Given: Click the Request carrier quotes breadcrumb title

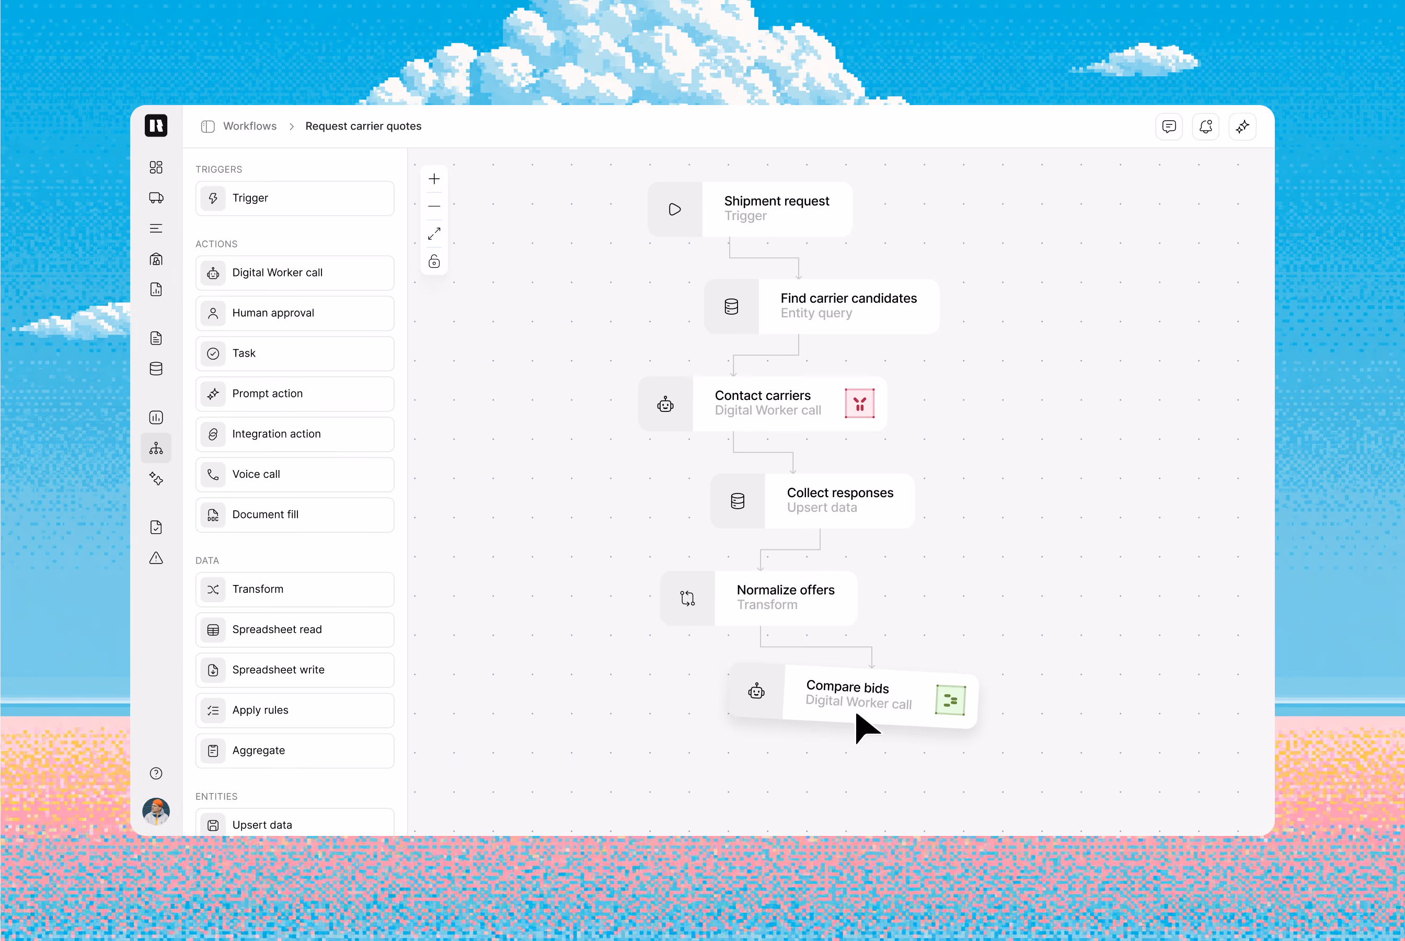Looking at the screenshot, I should click(363, 126).
